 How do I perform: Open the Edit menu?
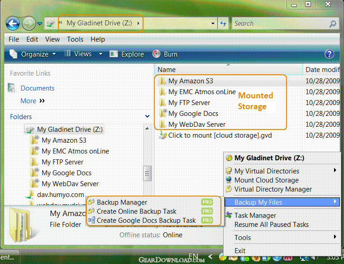(x=32, y=39)
